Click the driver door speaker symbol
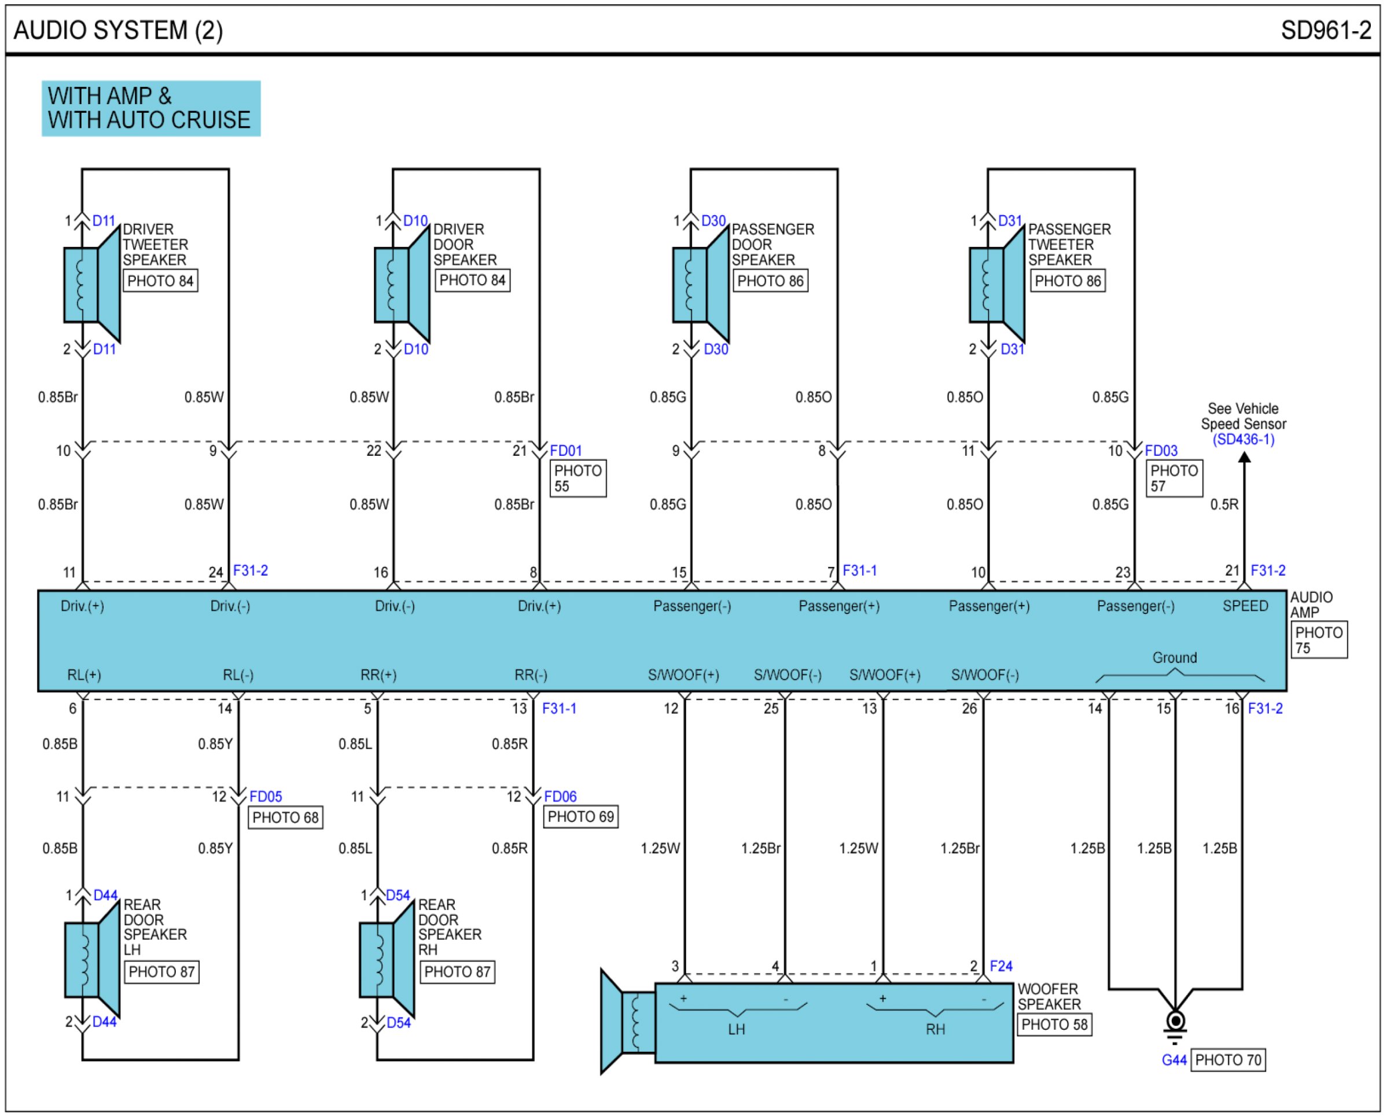The image size is (1387, 1116). pos(403,284)
